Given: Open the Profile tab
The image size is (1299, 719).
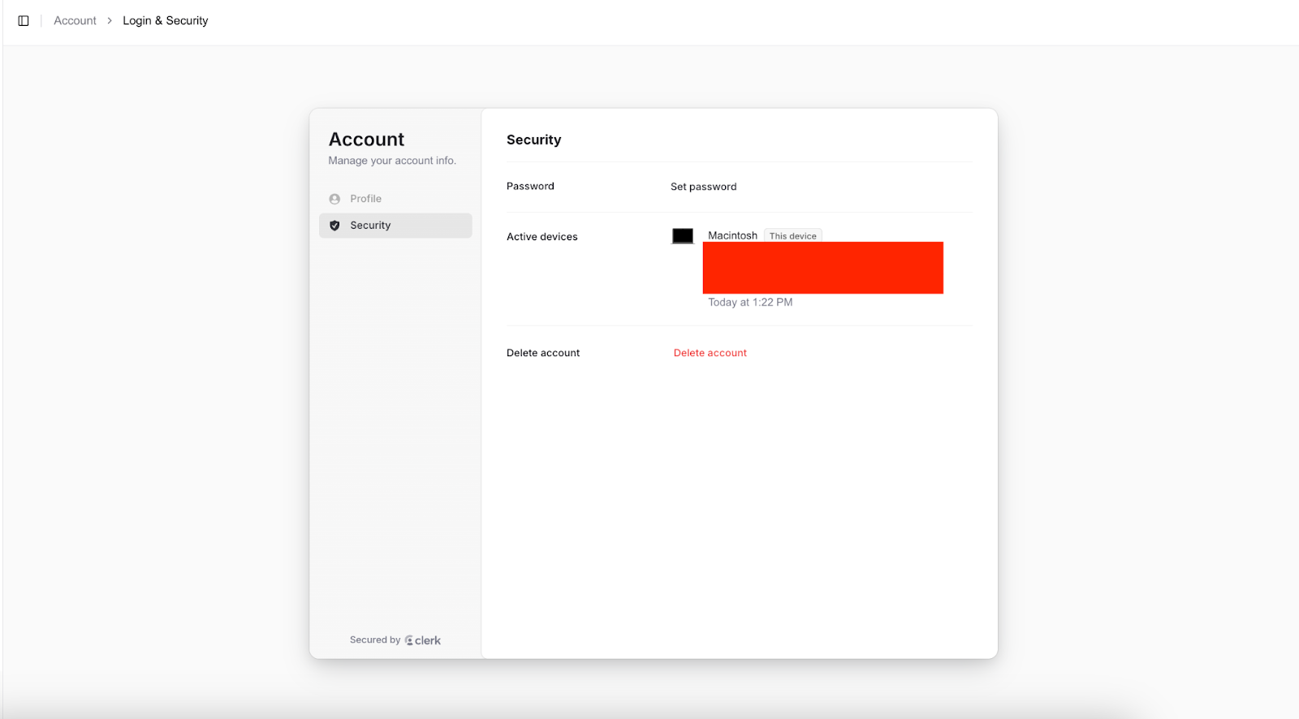Looking at the screenshot, I should 395,199.
